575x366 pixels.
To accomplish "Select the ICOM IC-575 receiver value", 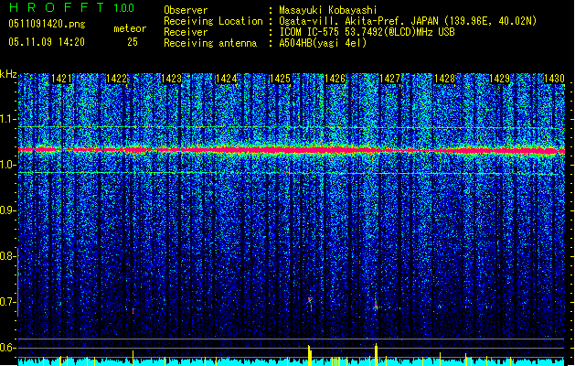I will click(x=367, y=32).
